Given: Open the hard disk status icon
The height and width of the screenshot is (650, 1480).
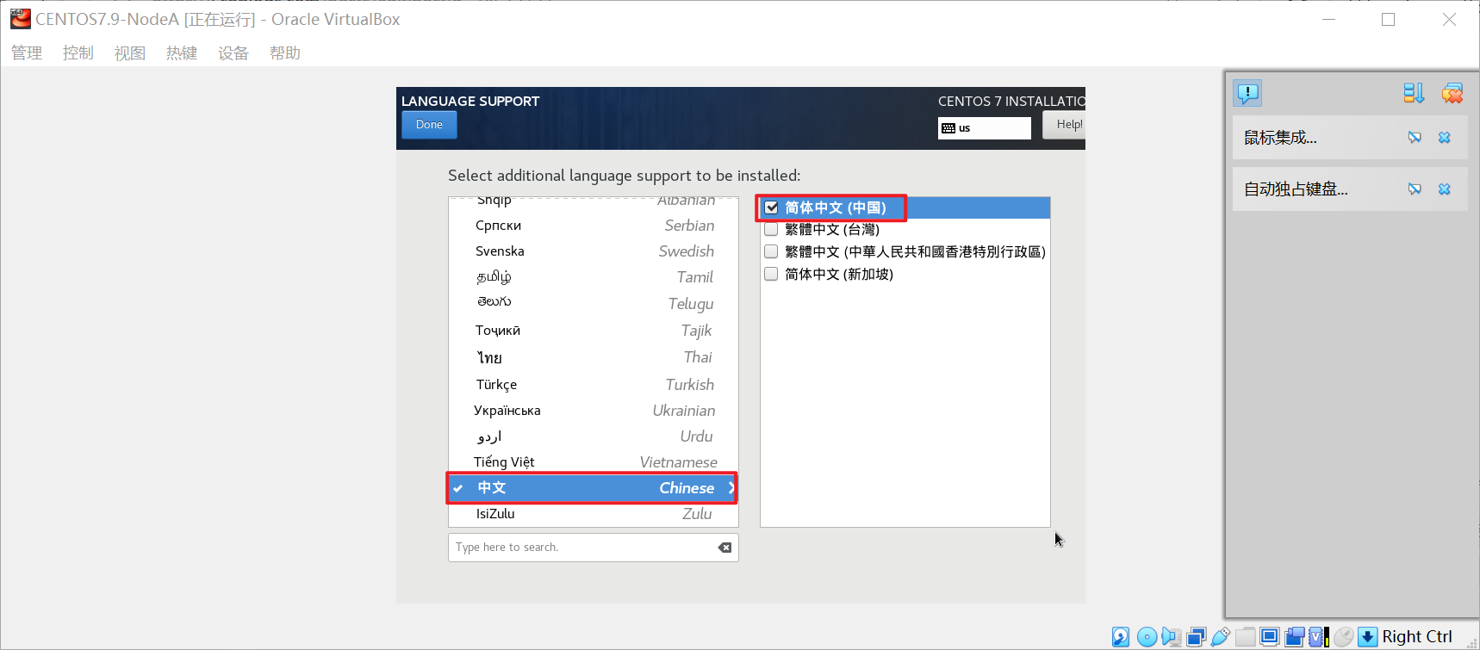Looking at the screenshot, I should pyautogui.click(x=1121, y=637).
